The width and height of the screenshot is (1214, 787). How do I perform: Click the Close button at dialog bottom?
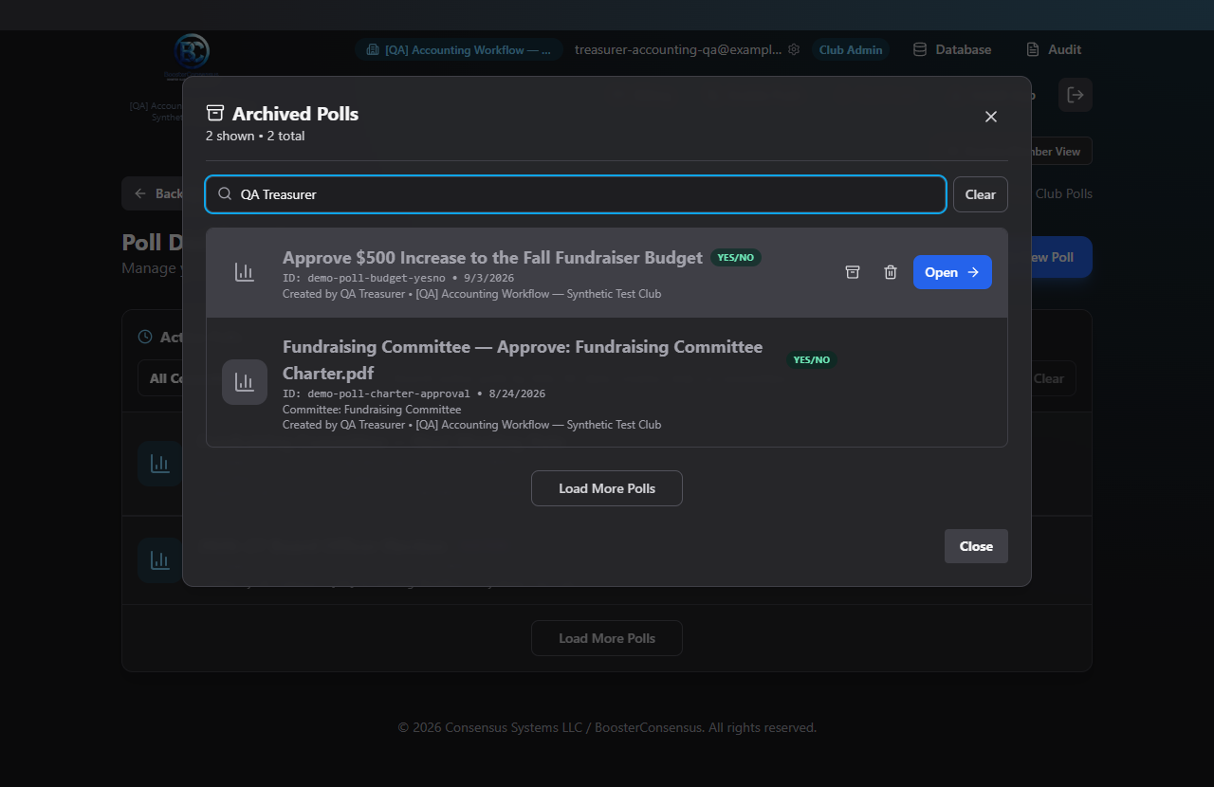coord(976,546)
